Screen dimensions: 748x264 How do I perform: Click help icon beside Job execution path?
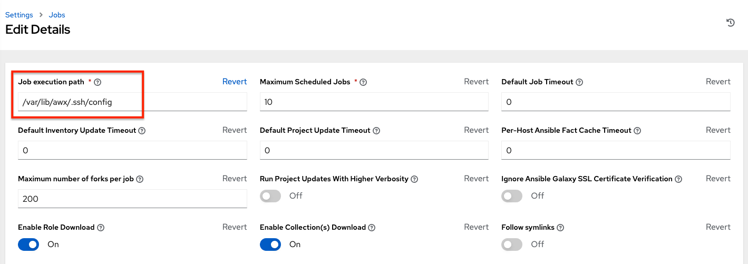point(98,82)
